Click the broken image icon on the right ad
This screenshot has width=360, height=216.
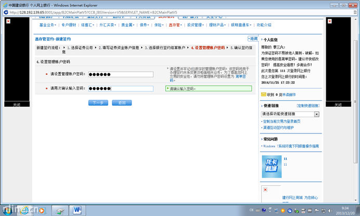tap(330, 21)
